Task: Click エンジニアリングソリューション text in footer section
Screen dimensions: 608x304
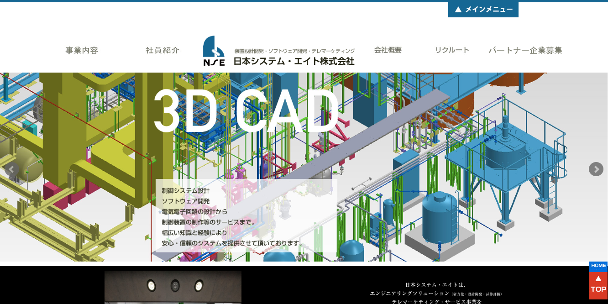Action: click(409, 294)
